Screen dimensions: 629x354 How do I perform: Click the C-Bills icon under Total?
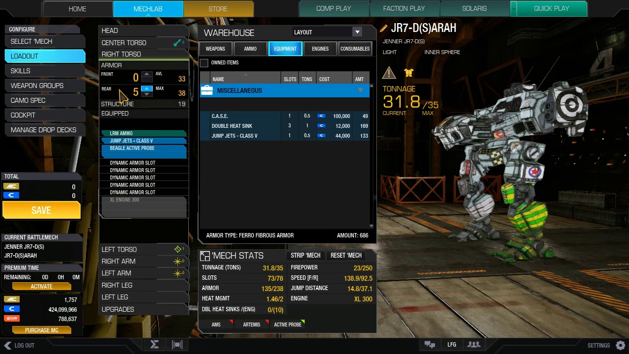click(x=11, y=195)
